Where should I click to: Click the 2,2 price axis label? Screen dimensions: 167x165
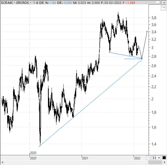point(154,87)
